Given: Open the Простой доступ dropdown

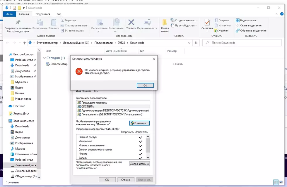Looking at the screenshot, I should 184,25.
